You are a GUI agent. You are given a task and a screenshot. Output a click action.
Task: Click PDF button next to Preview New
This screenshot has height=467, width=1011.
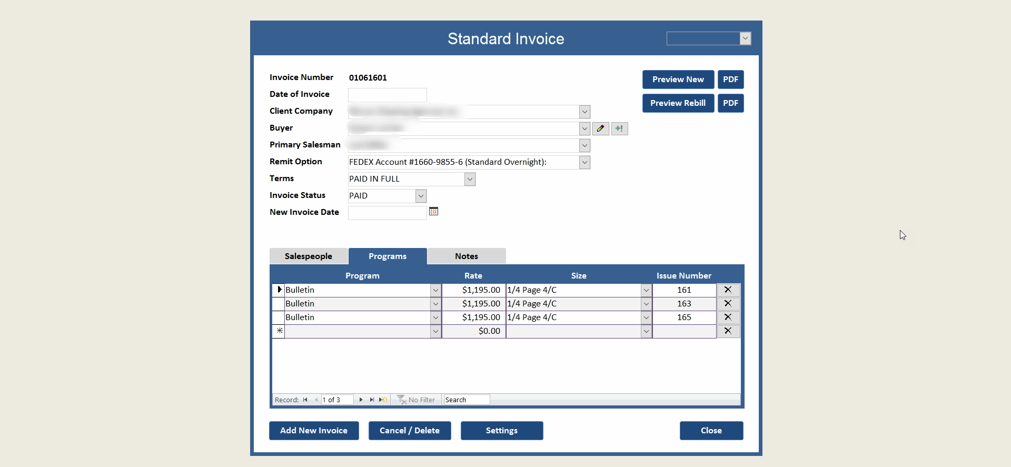[x=731, y=80]
